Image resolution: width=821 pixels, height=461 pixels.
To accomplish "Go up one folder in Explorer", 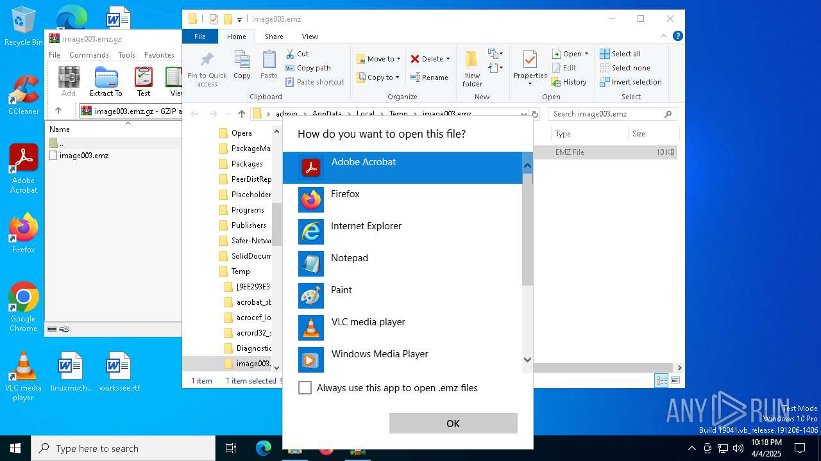I will point(241,114).
